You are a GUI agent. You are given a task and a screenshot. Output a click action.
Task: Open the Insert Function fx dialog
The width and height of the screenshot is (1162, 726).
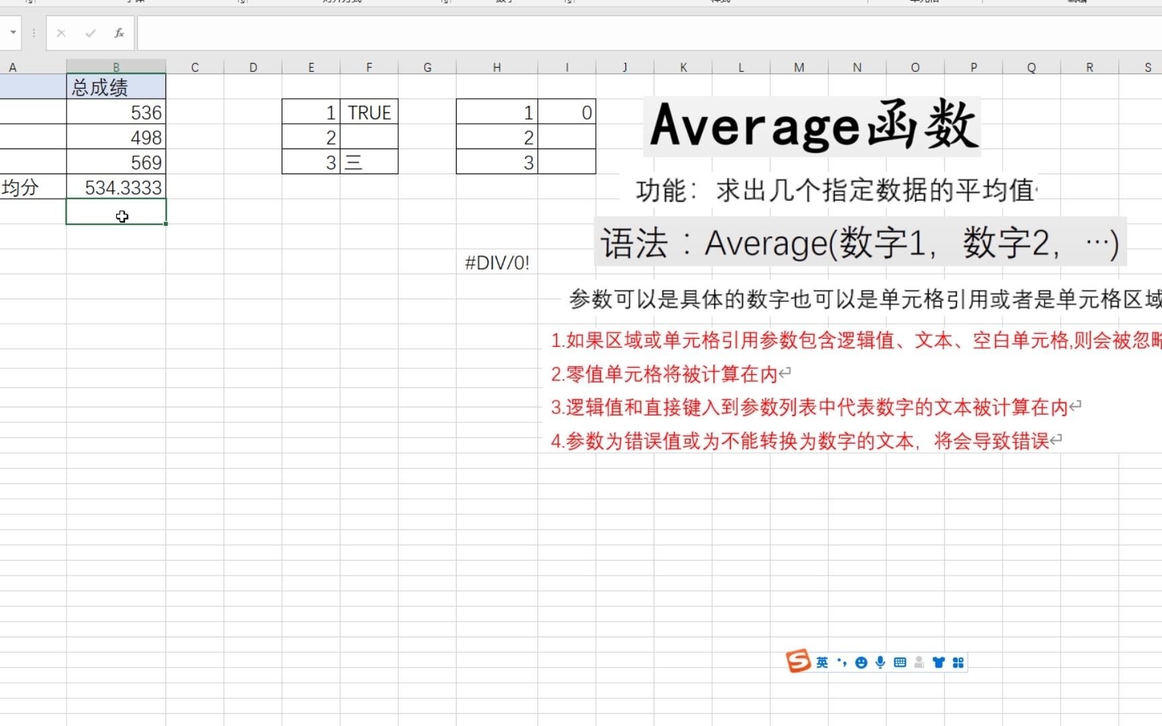[x=119, y=33]
